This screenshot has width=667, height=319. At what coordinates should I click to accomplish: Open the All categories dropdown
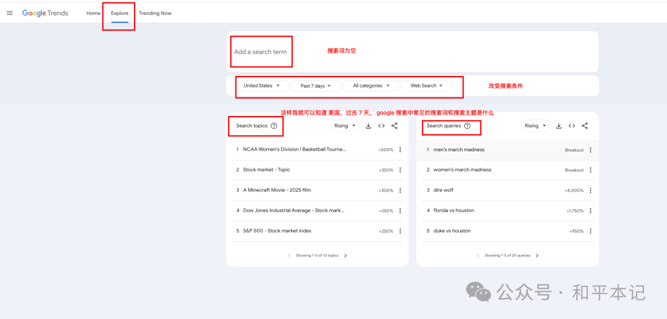(371, 86)
